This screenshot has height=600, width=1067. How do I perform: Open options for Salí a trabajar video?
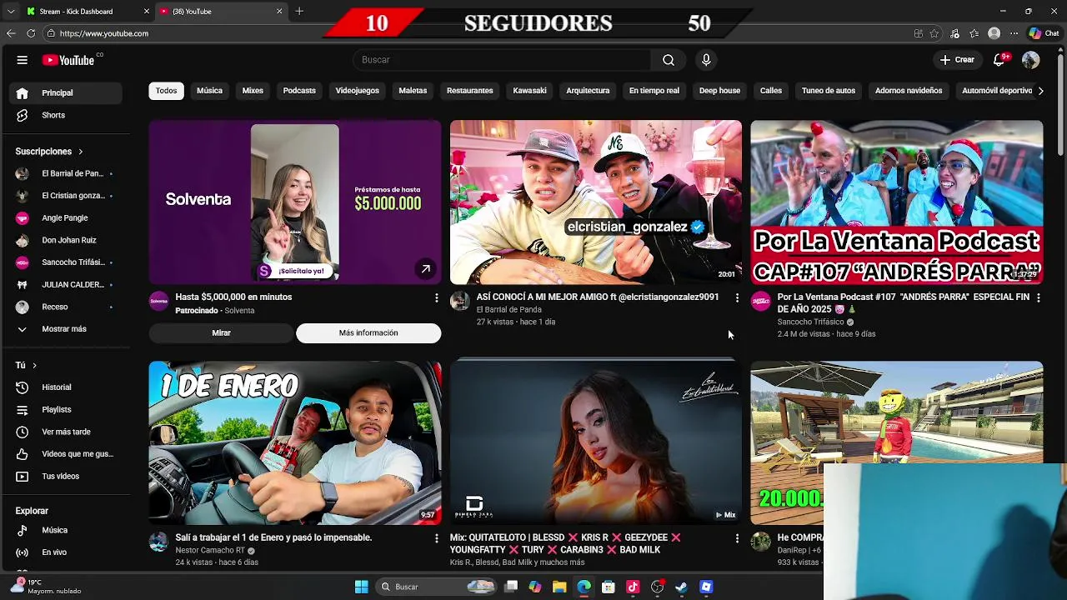tap(436, 538)
